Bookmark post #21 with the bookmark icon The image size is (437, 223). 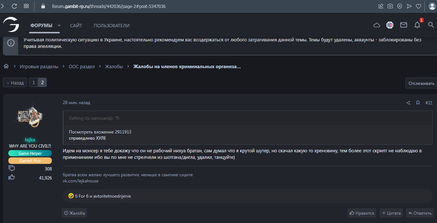(x=418, y=103)
